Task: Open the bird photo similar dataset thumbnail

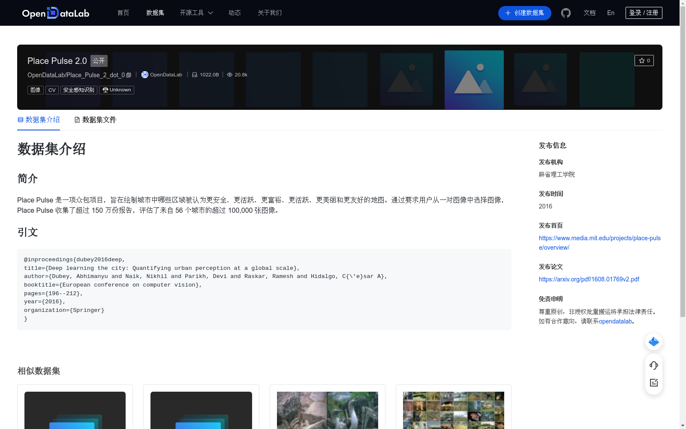Action: (x=327, y=410)
